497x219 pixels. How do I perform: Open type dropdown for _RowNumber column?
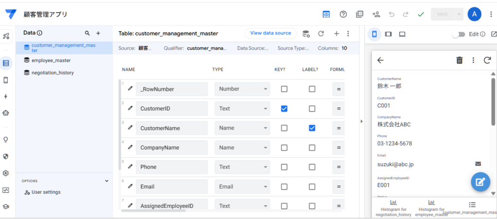pyautogui.click(x=242, y=89)
